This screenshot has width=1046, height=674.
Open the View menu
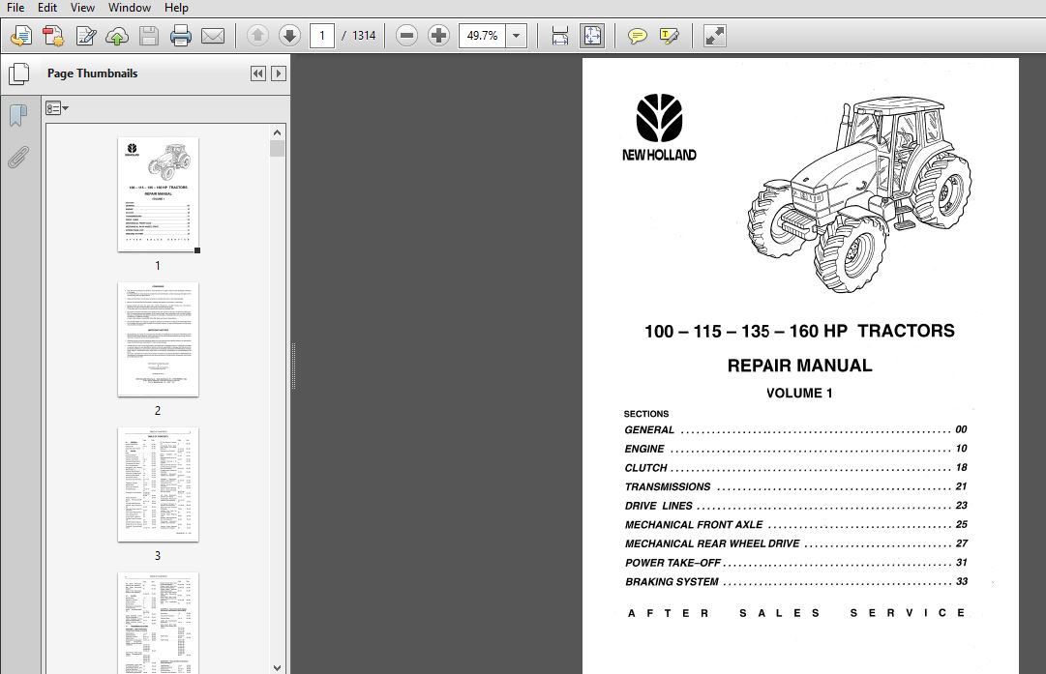[x=82, y=8]
